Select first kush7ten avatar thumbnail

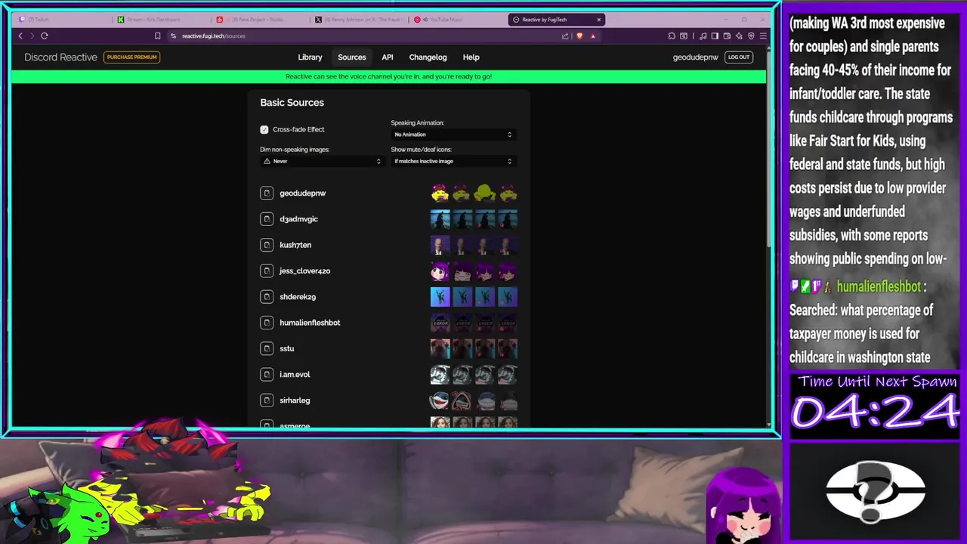click(x=440, y=245)
